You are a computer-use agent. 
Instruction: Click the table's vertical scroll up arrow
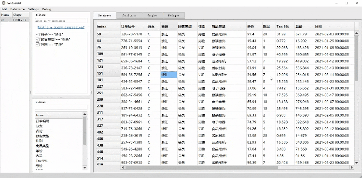[x=357, y=33]
